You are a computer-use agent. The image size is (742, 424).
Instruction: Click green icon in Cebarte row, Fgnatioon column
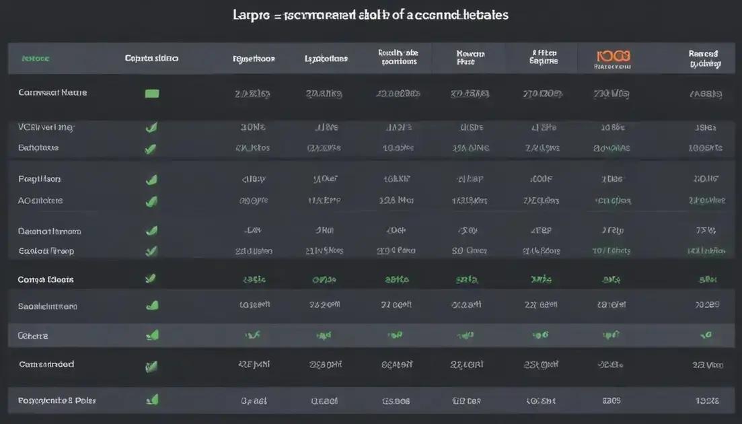(x=253, y=334)
